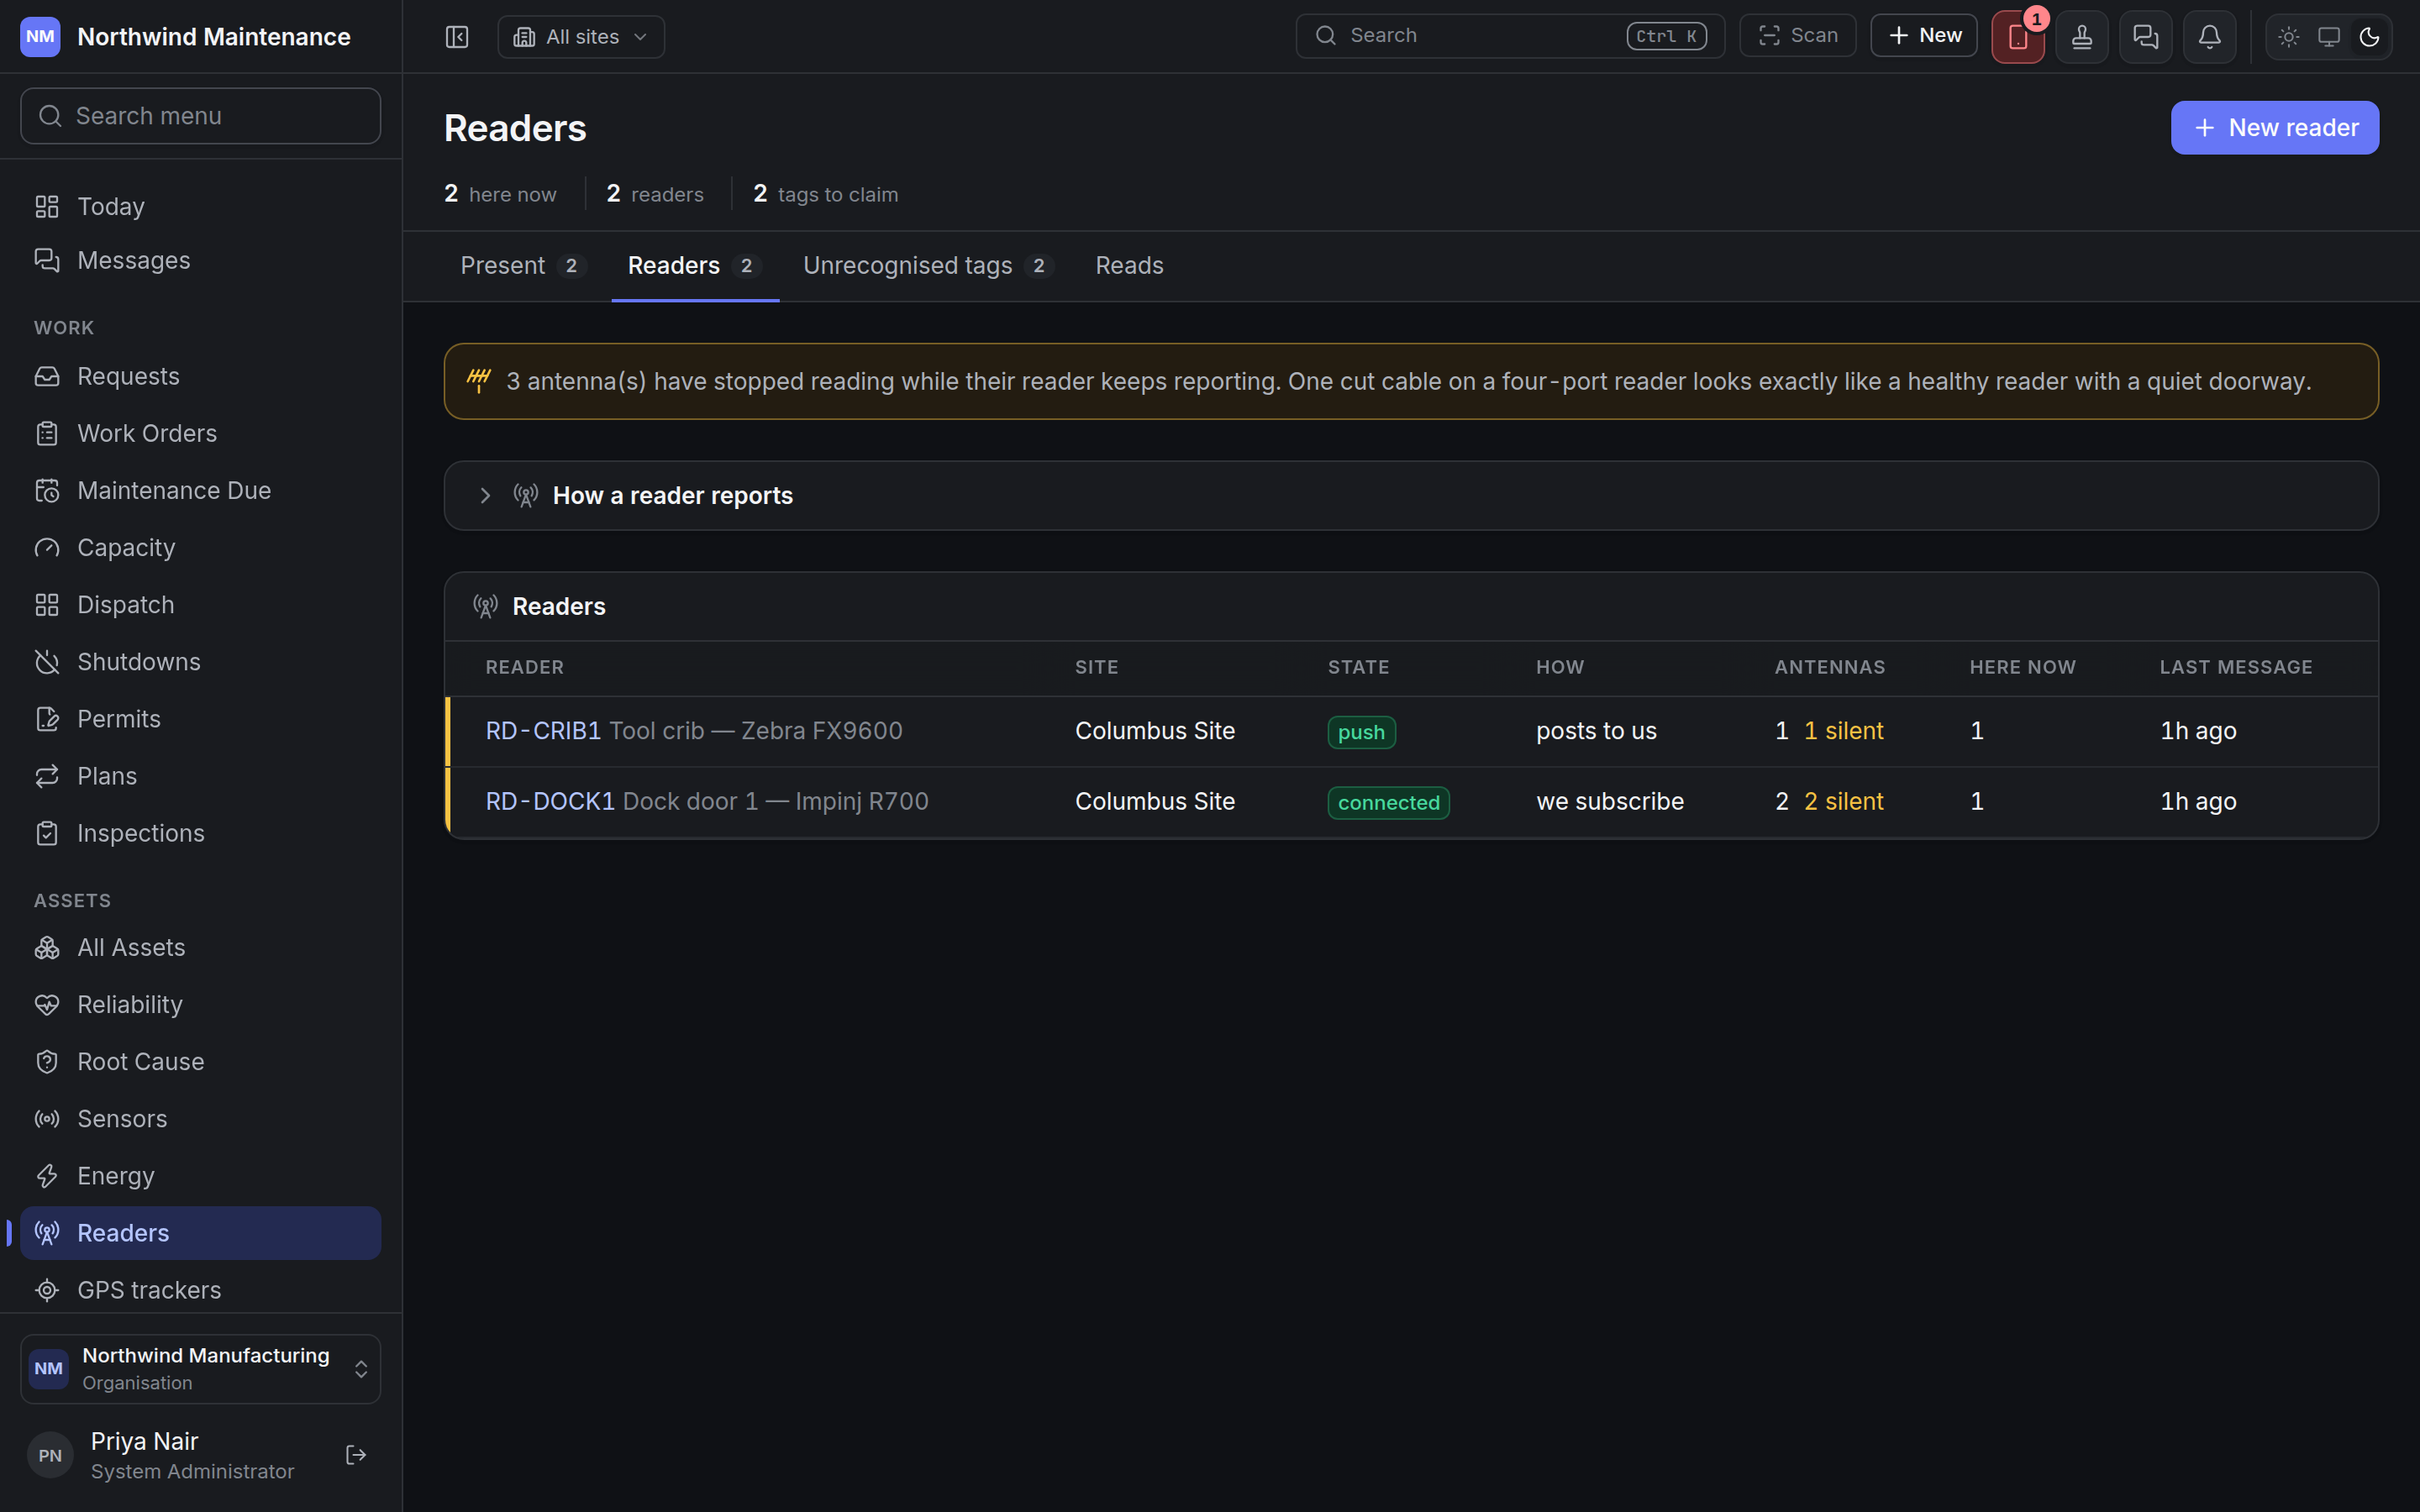Switch to the Reads tab
Screen dimensions: 2420x1512
[1129, 266]
